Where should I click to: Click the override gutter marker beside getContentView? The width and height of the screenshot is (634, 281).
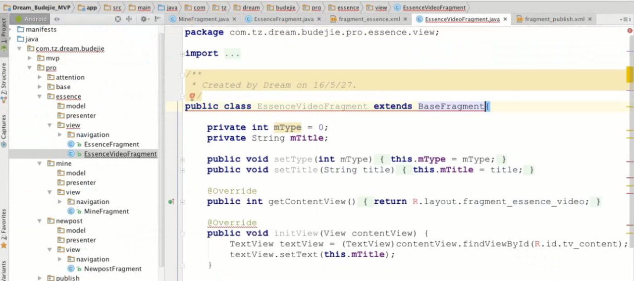point(171,202)
